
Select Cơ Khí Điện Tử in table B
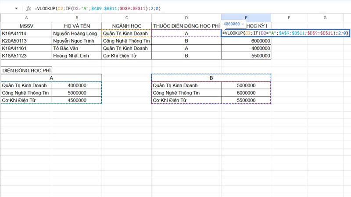click(186, 100)
